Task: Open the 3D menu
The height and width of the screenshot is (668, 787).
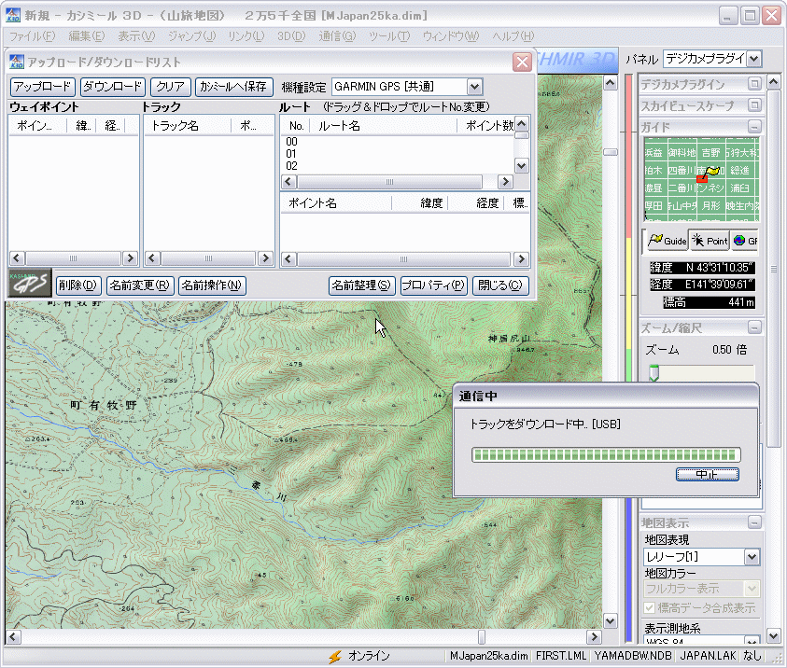Action: coord(291,36)
